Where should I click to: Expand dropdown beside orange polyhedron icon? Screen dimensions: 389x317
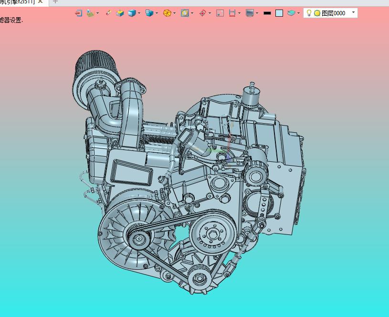[174, 13]
